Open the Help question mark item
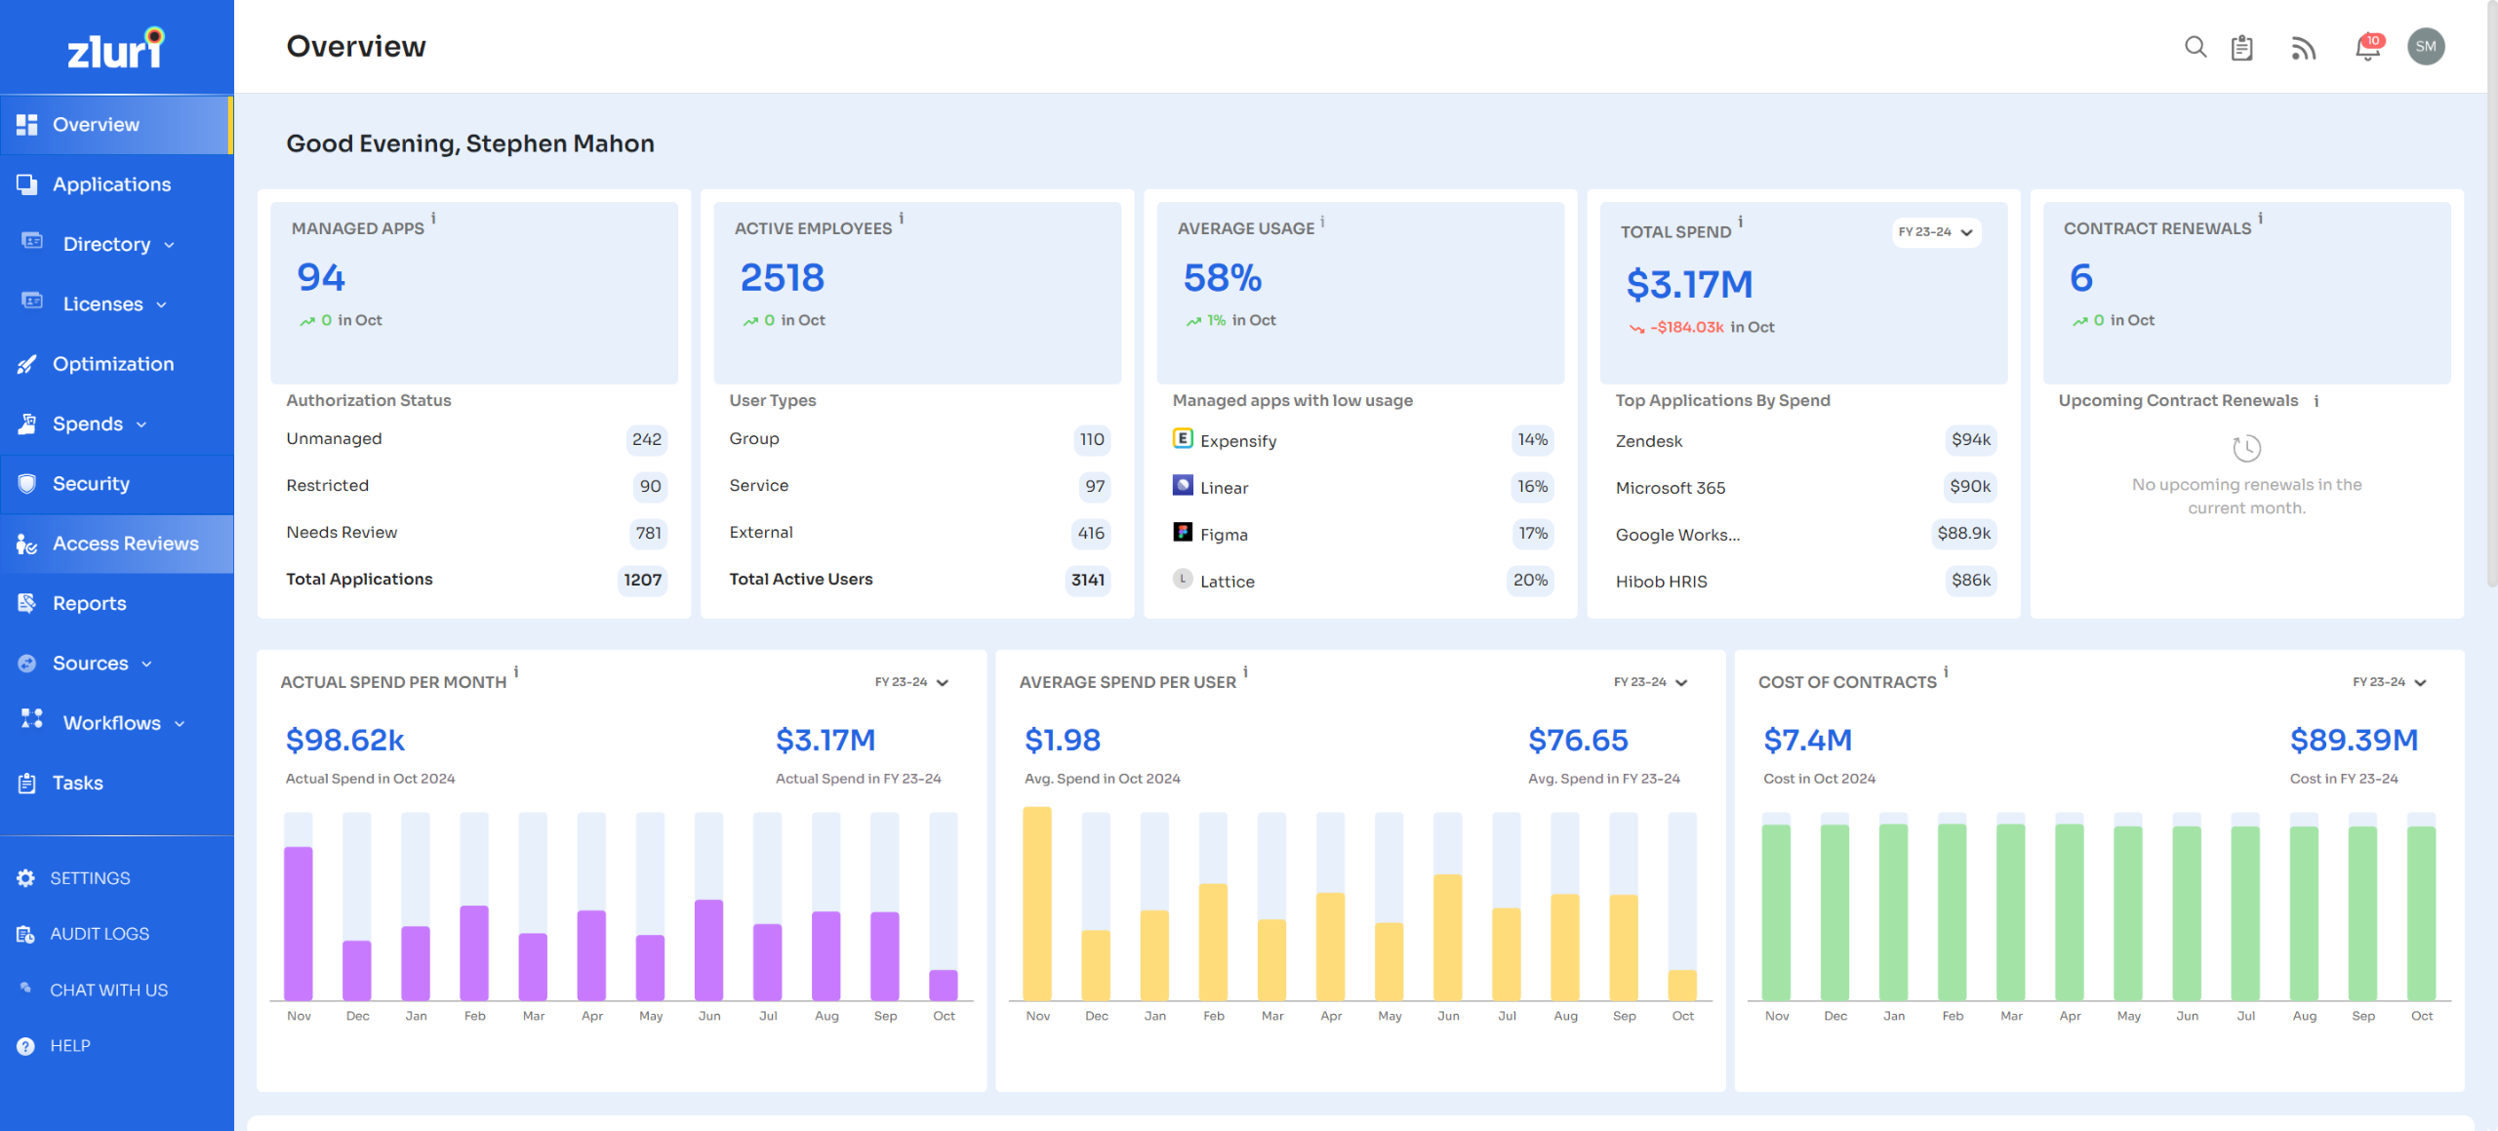2498x1131 pixels. (x=26, y=1046)
